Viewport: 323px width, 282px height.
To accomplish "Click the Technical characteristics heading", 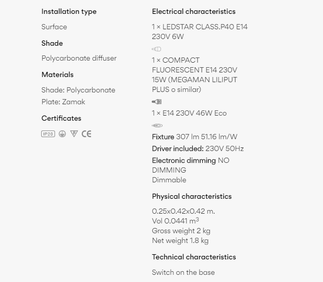I will [x=194, y=257].
